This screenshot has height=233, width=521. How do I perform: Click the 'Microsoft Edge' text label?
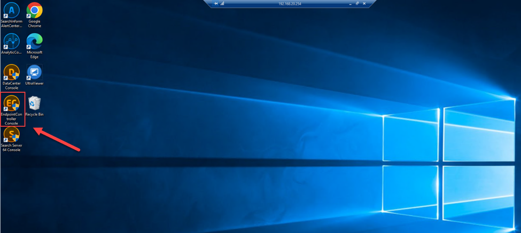(x=34, y=54)
